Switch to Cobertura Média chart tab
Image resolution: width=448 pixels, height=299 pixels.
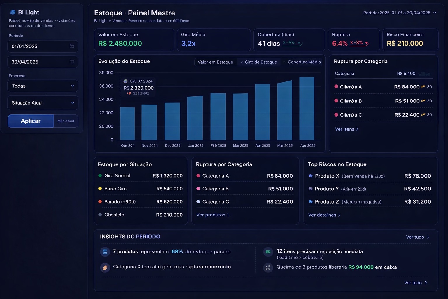302,62
